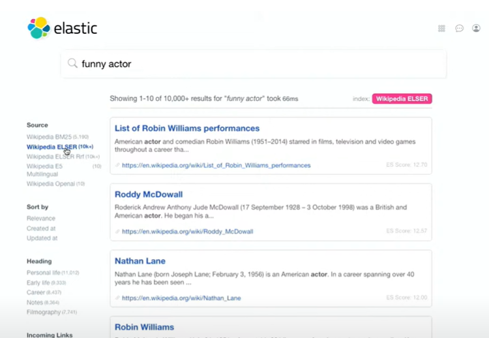The height and width of the screenshot is (338, 489).
Task: Open the Roddy McDowall result title
Action: (x=149, y=194)
